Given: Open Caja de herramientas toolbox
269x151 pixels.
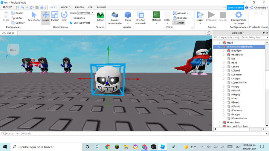Looking at the screenshot, I should click(x=115, y=18).
